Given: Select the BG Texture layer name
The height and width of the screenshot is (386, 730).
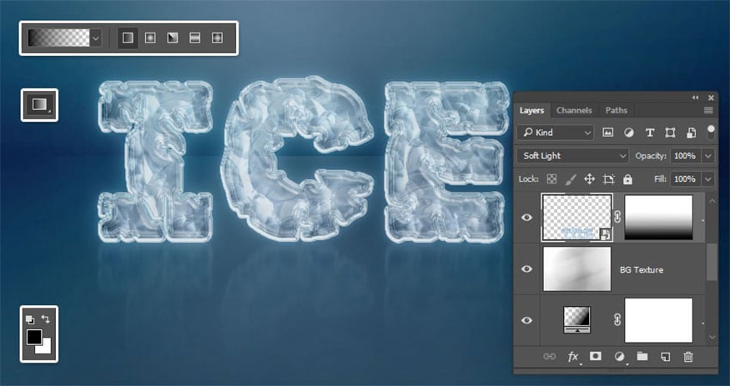Looking at the screenshot, I should (641, 270).
